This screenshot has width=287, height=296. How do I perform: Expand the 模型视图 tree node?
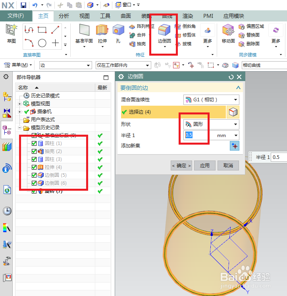[19, 104]
